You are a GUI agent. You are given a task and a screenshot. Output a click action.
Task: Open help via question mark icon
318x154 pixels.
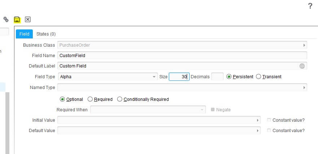point(310,6)
